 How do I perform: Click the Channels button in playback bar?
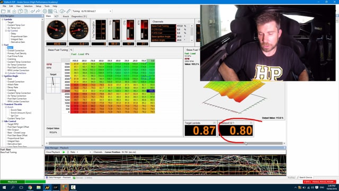tap(97, 152)
